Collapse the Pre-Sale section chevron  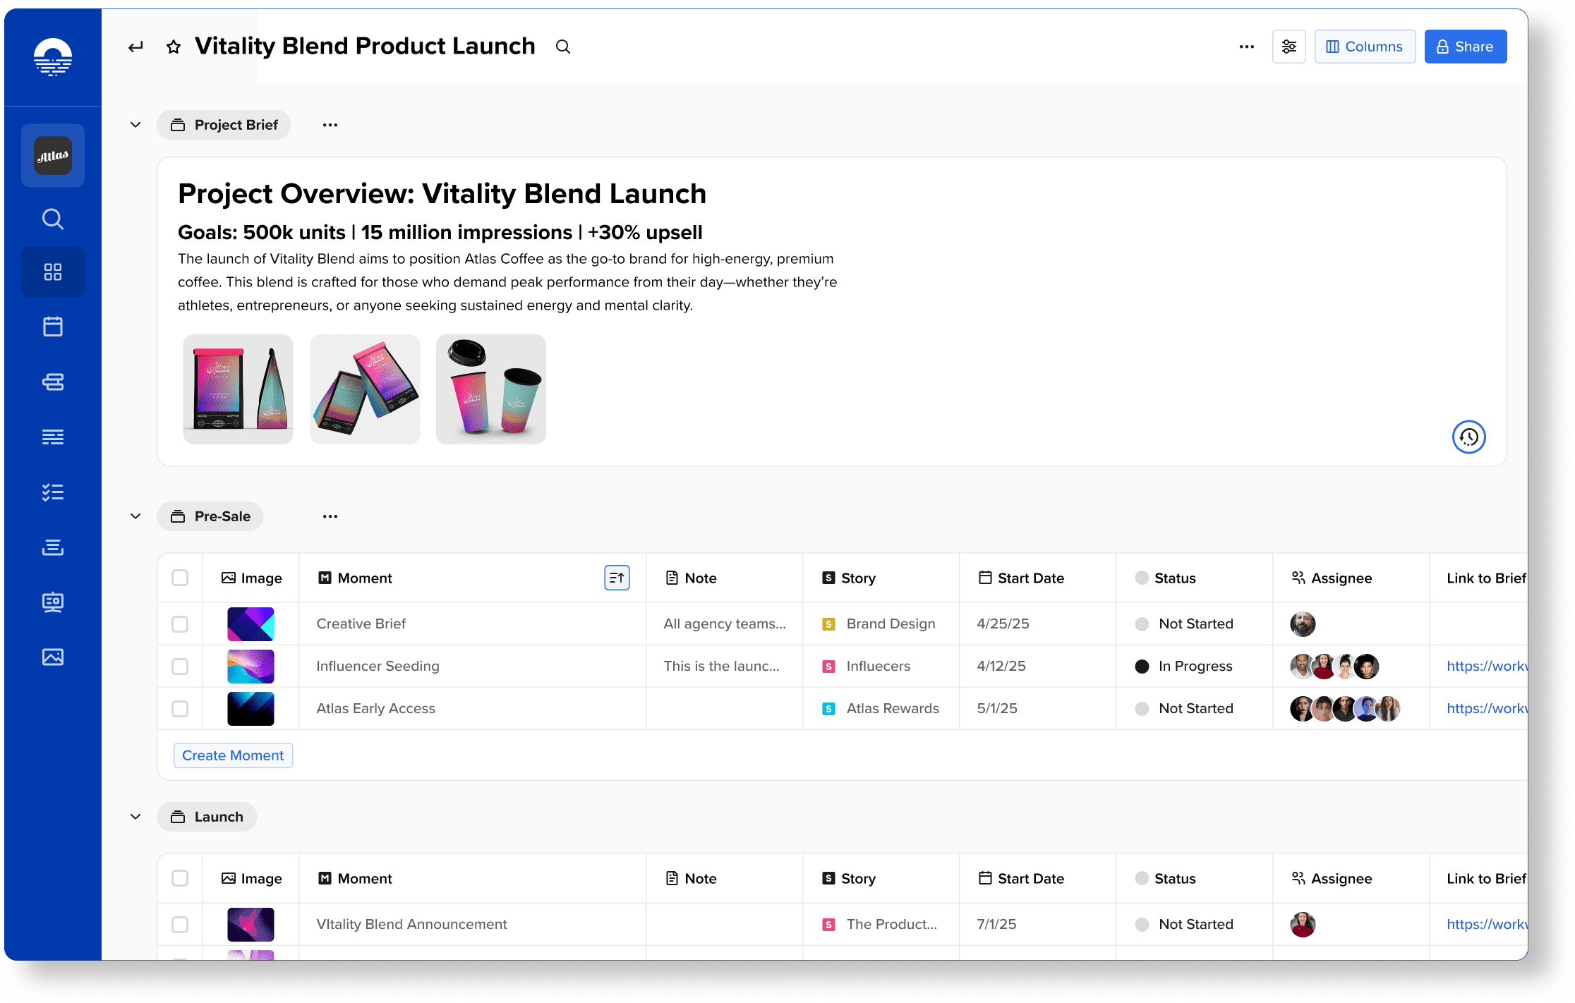pos(135,516)
